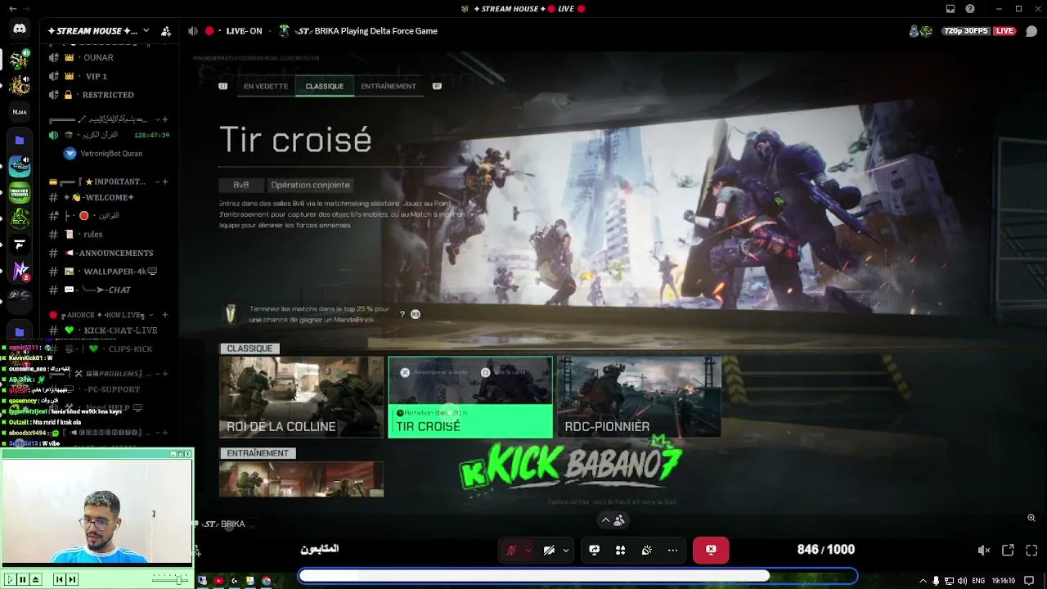Select the EN VEDETTE game tab
This screenshot has width=1047, height=589.
266,86
